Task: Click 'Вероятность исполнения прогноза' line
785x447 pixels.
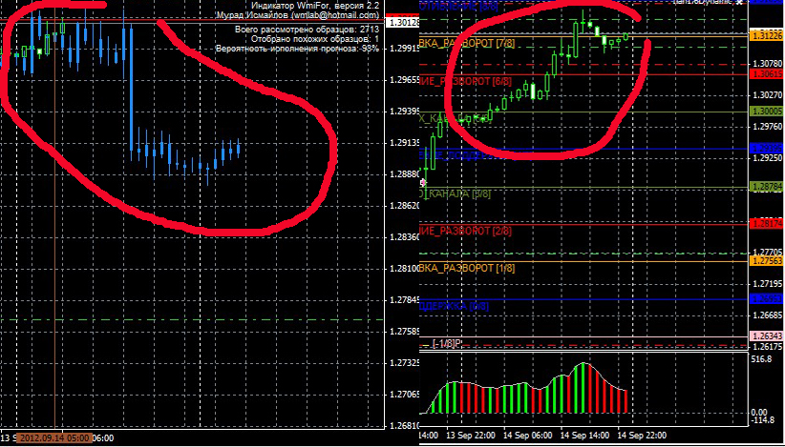Action: (x=297, y=49)
